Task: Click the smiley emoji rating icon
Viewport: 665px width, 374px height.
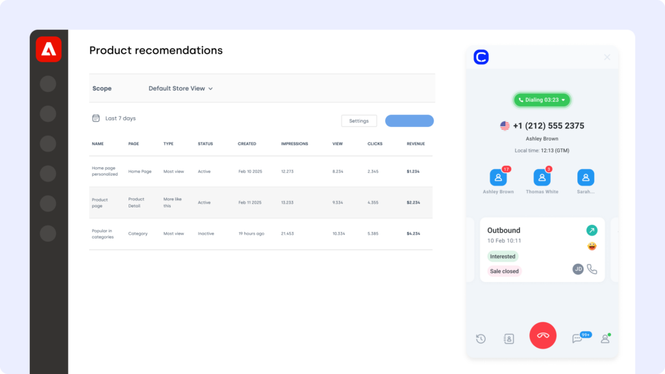Action: click(x=592, y=246)
